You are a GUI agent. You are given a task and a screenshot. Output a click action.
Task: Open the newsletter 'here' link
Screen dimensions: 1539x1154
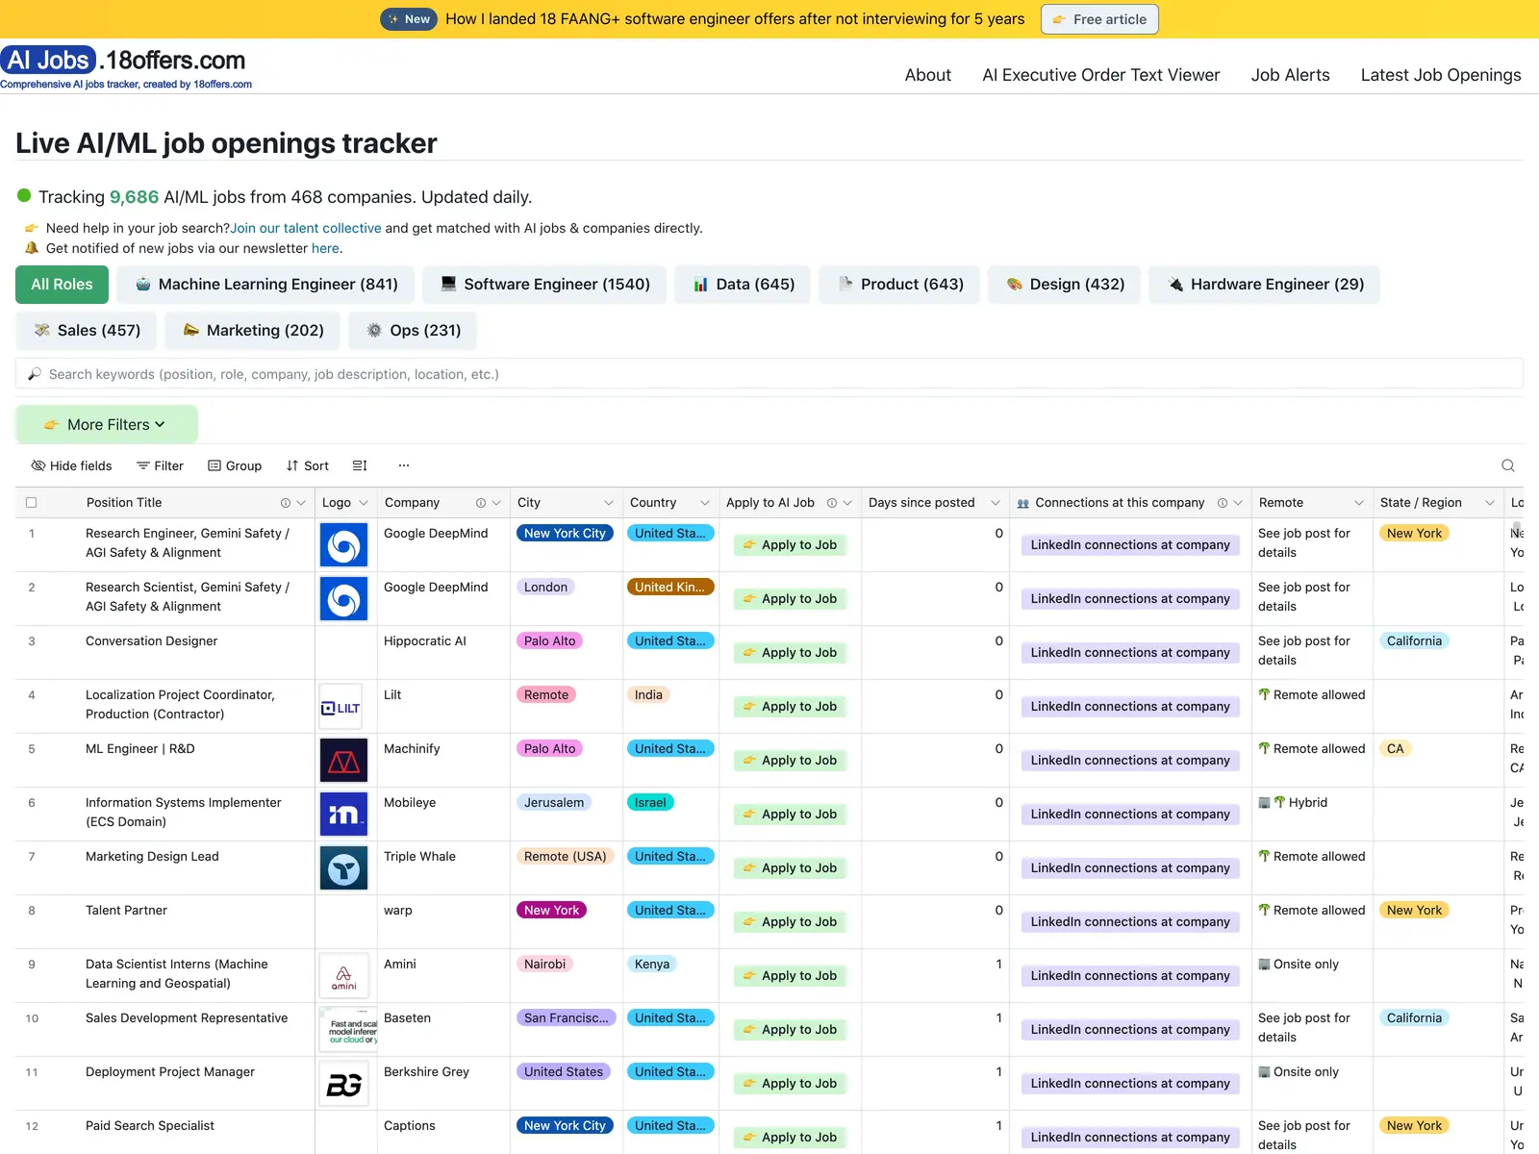tap(325, 248)
